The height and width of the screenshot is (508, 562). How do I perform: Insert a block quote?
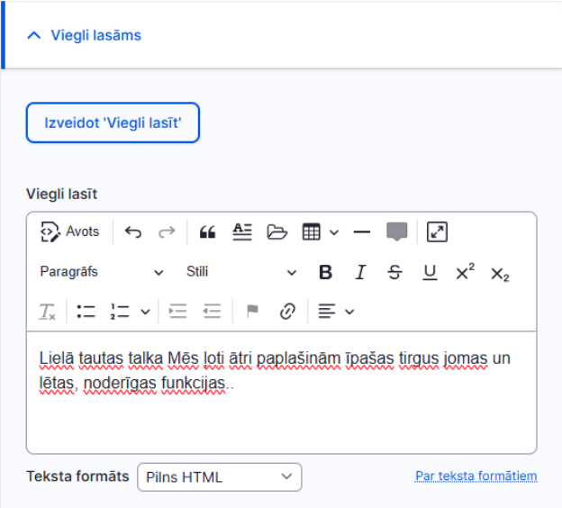pyautogui.click(x=207, y=232)
